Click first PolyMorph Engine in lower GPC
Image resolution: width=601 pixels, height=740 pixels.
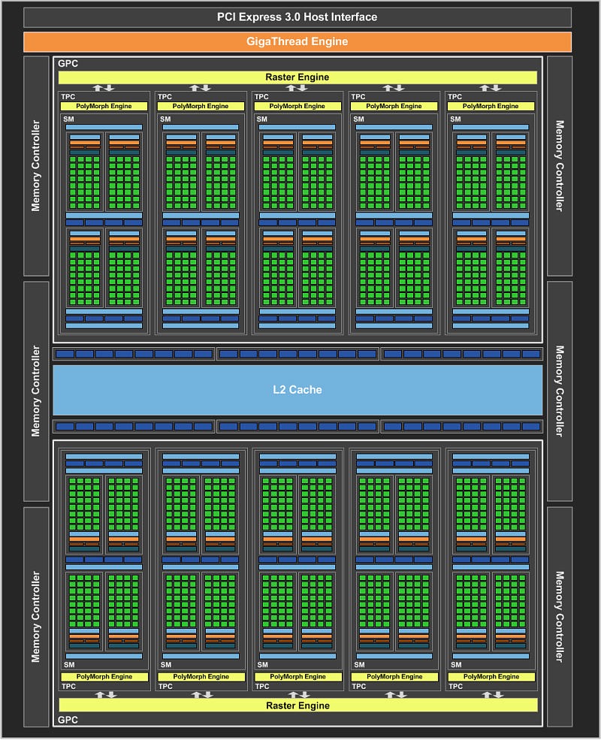[x=104, y=677]
